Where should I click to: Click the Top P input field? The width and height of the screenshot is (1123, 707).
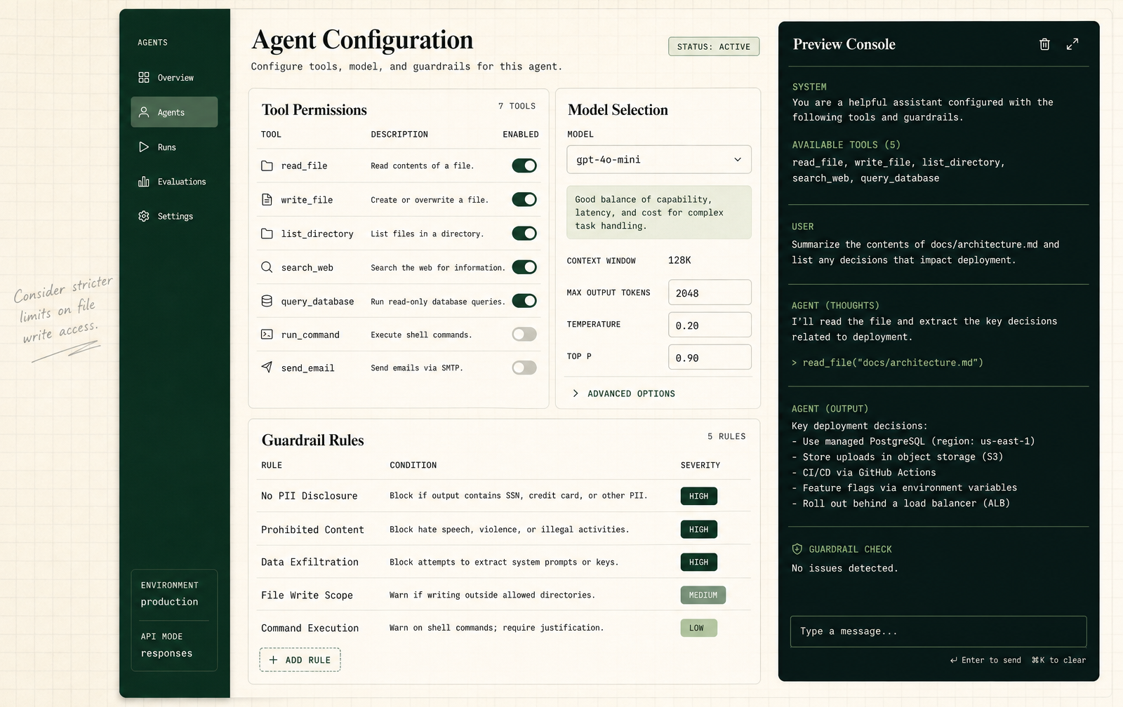(710, 357)
